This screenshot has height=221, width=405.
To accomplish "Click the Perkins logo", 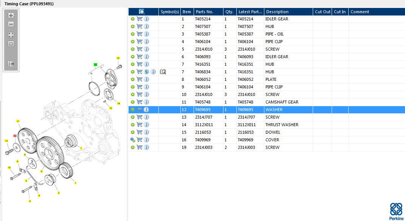I will [x=396, y=212].
